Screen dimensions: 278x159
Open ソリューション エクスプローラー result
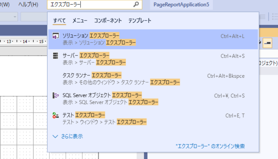[x=153, y=39]
